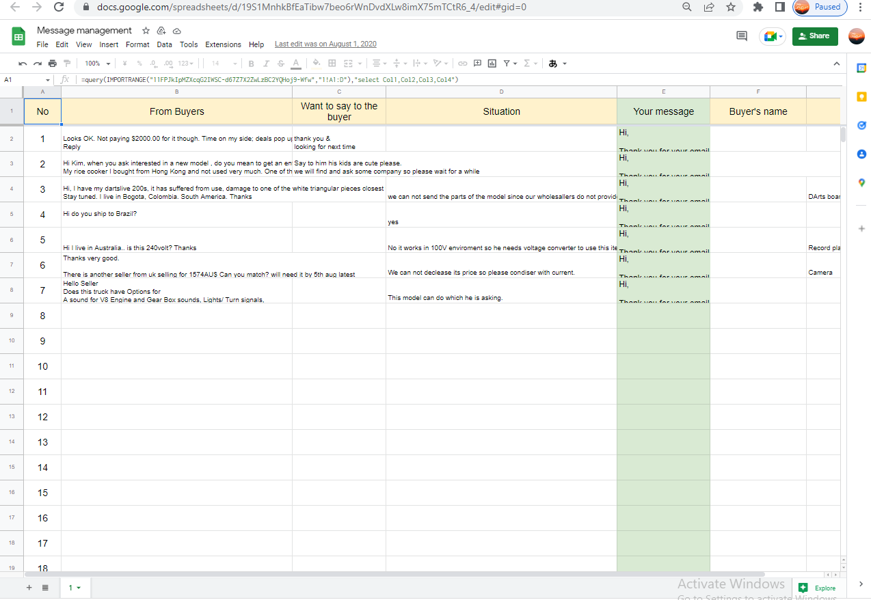Open the vertical align dropdown
Viewport: 871px width, 600px height.
pos(399,64)
